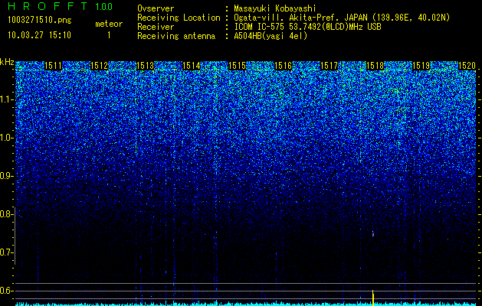Click the 1520 time marker
Screen dimensions: 482x306
[x=467, y=66]
